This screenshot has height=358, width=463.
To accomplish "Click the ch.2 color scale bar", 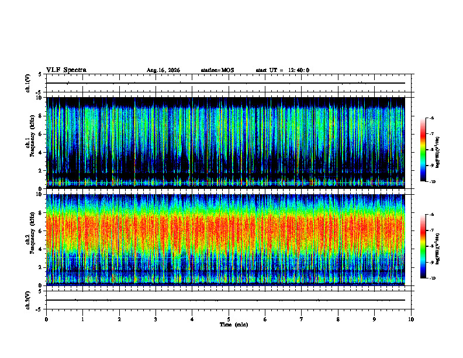I will [423, 246].
